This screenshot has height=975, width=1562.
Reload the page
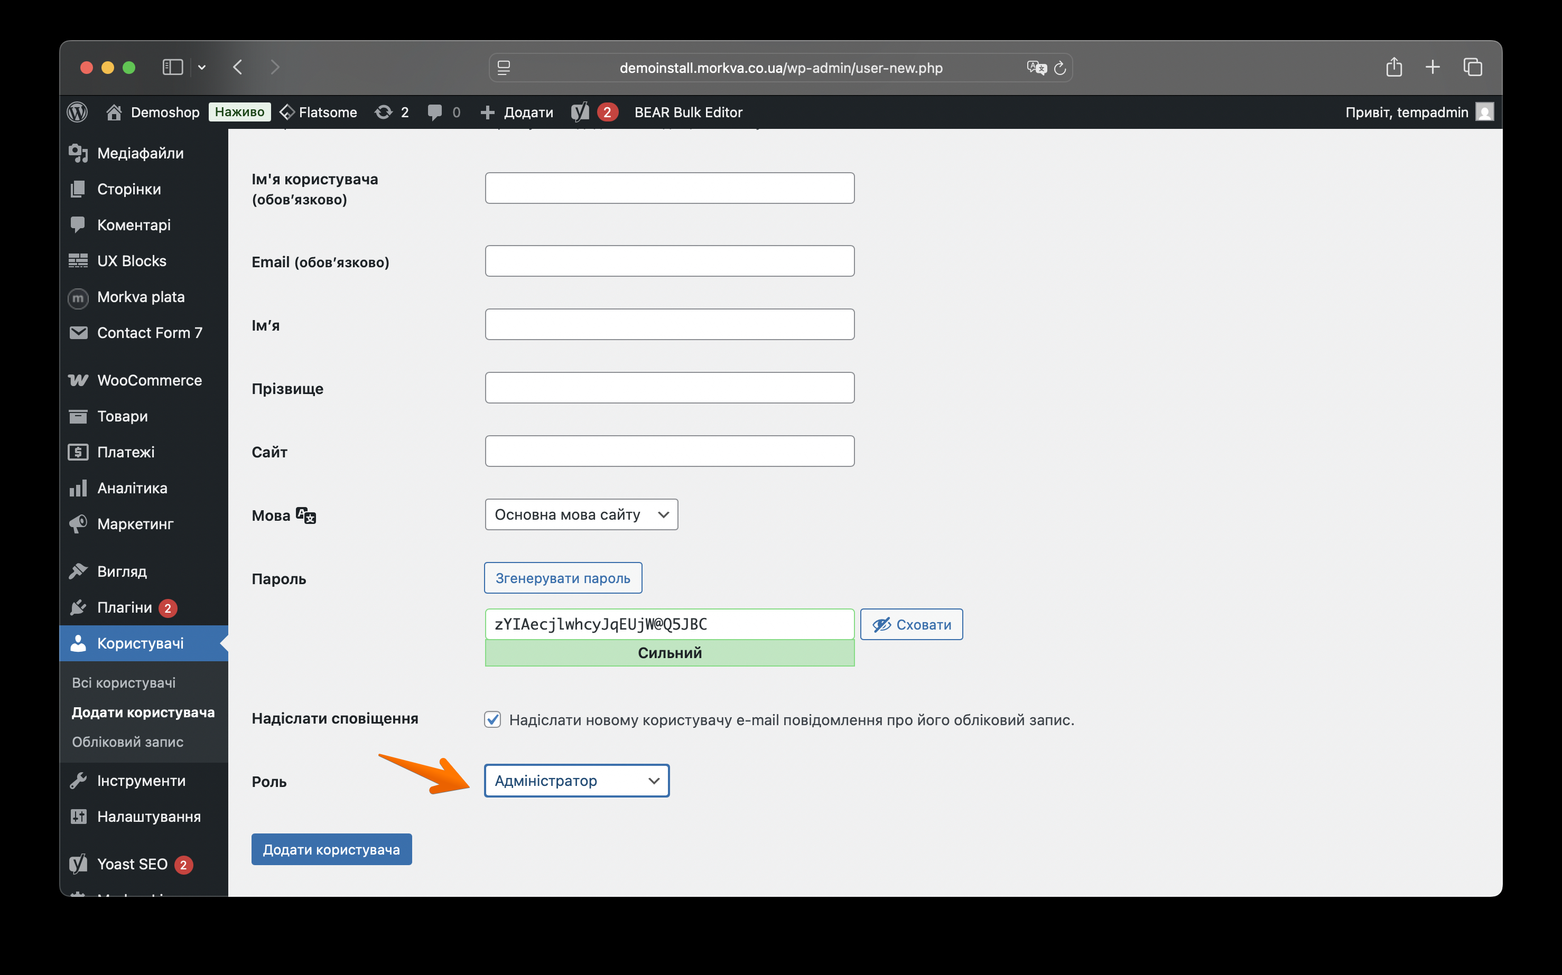1059,68
